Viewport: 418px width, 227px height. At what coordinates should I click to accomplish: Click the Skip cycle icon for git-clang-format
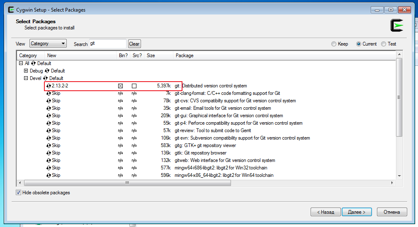coord(49,93)
